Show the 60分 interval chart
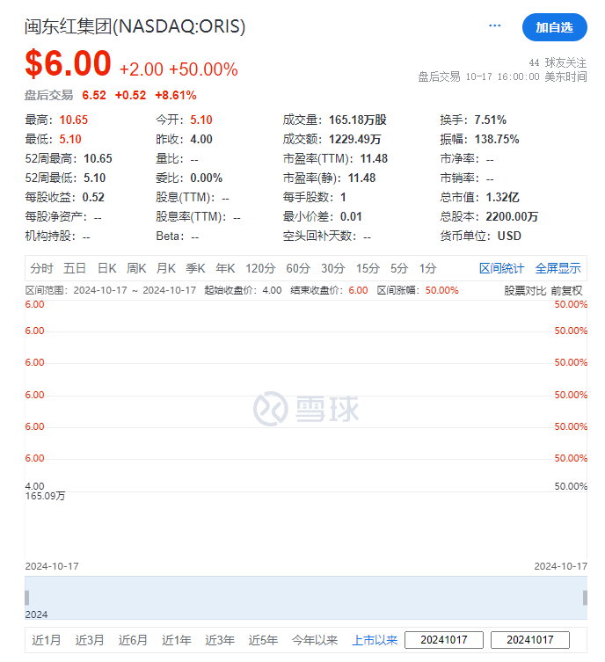 298,268
